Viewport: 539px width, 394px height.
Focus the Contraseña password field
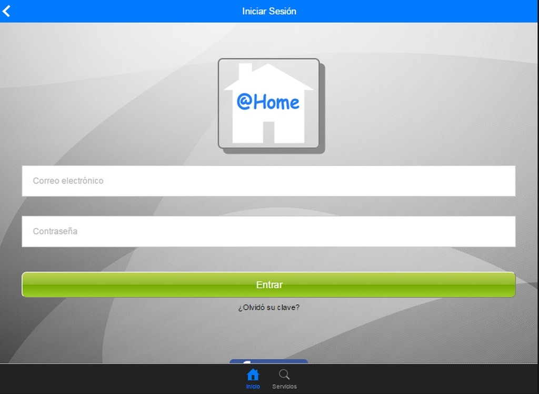268,231
